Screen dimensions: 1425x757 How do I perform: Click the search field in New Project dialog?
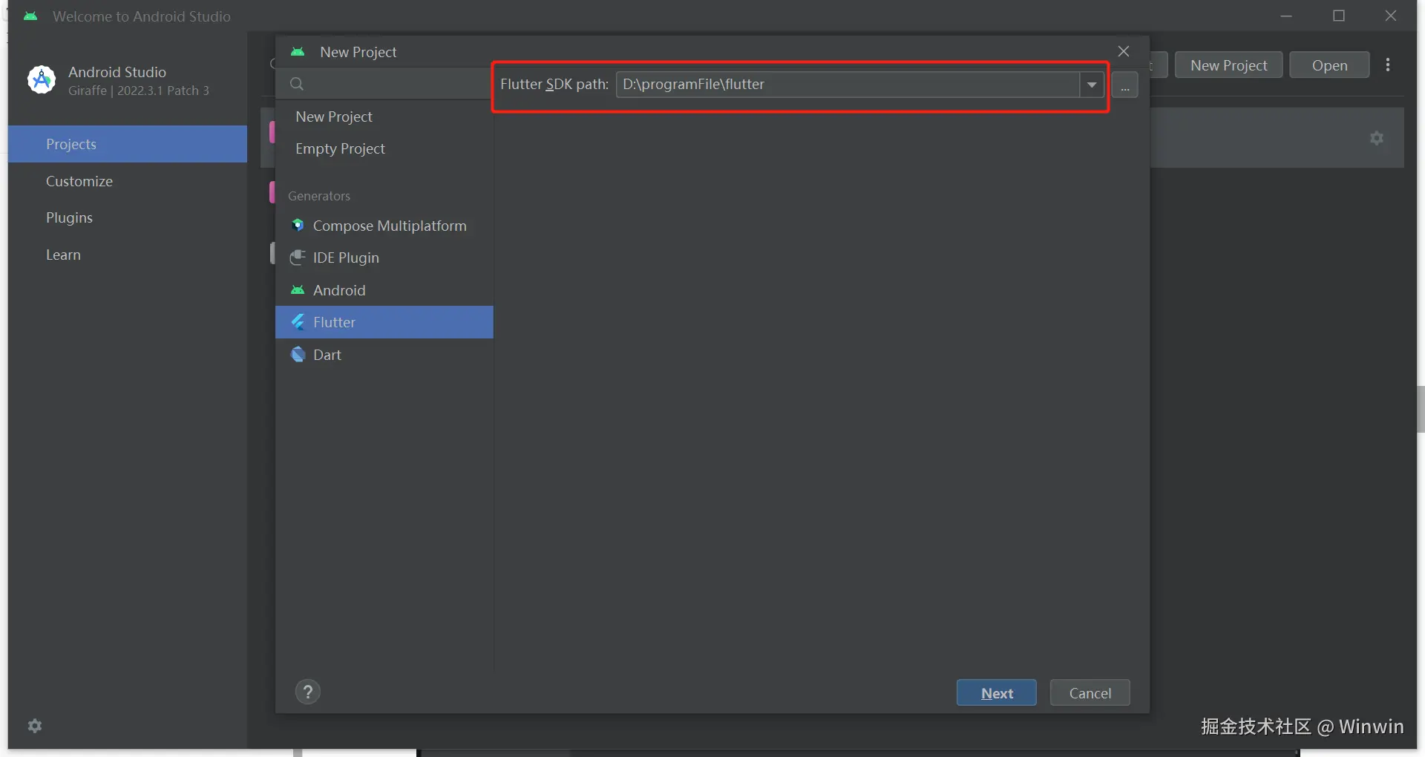point(384,84)
